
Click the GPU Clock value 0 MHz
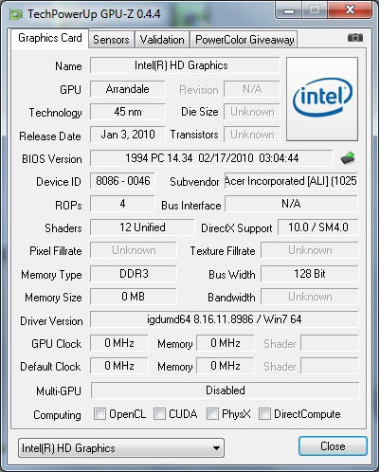119,343
